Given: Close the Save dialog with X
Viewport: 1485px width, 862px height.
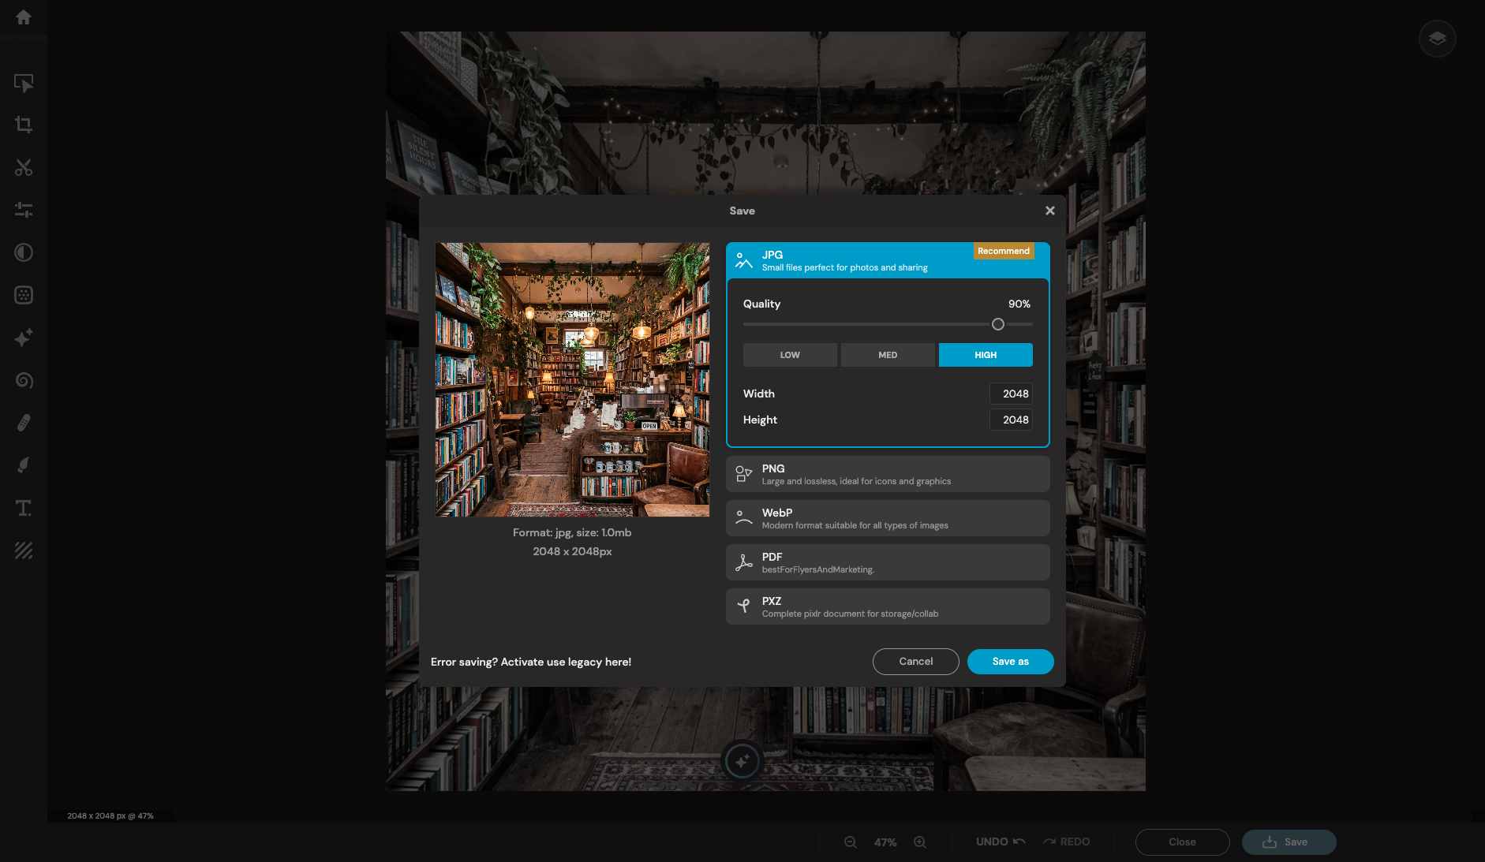Looking at the screenshot, I should pyautogui.click(x=1049, y=211).
